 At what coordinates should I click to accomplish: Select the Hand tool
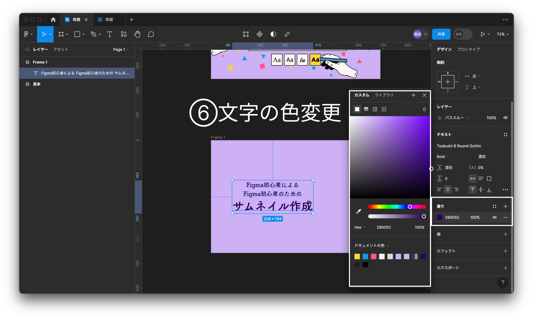(137, 34)
